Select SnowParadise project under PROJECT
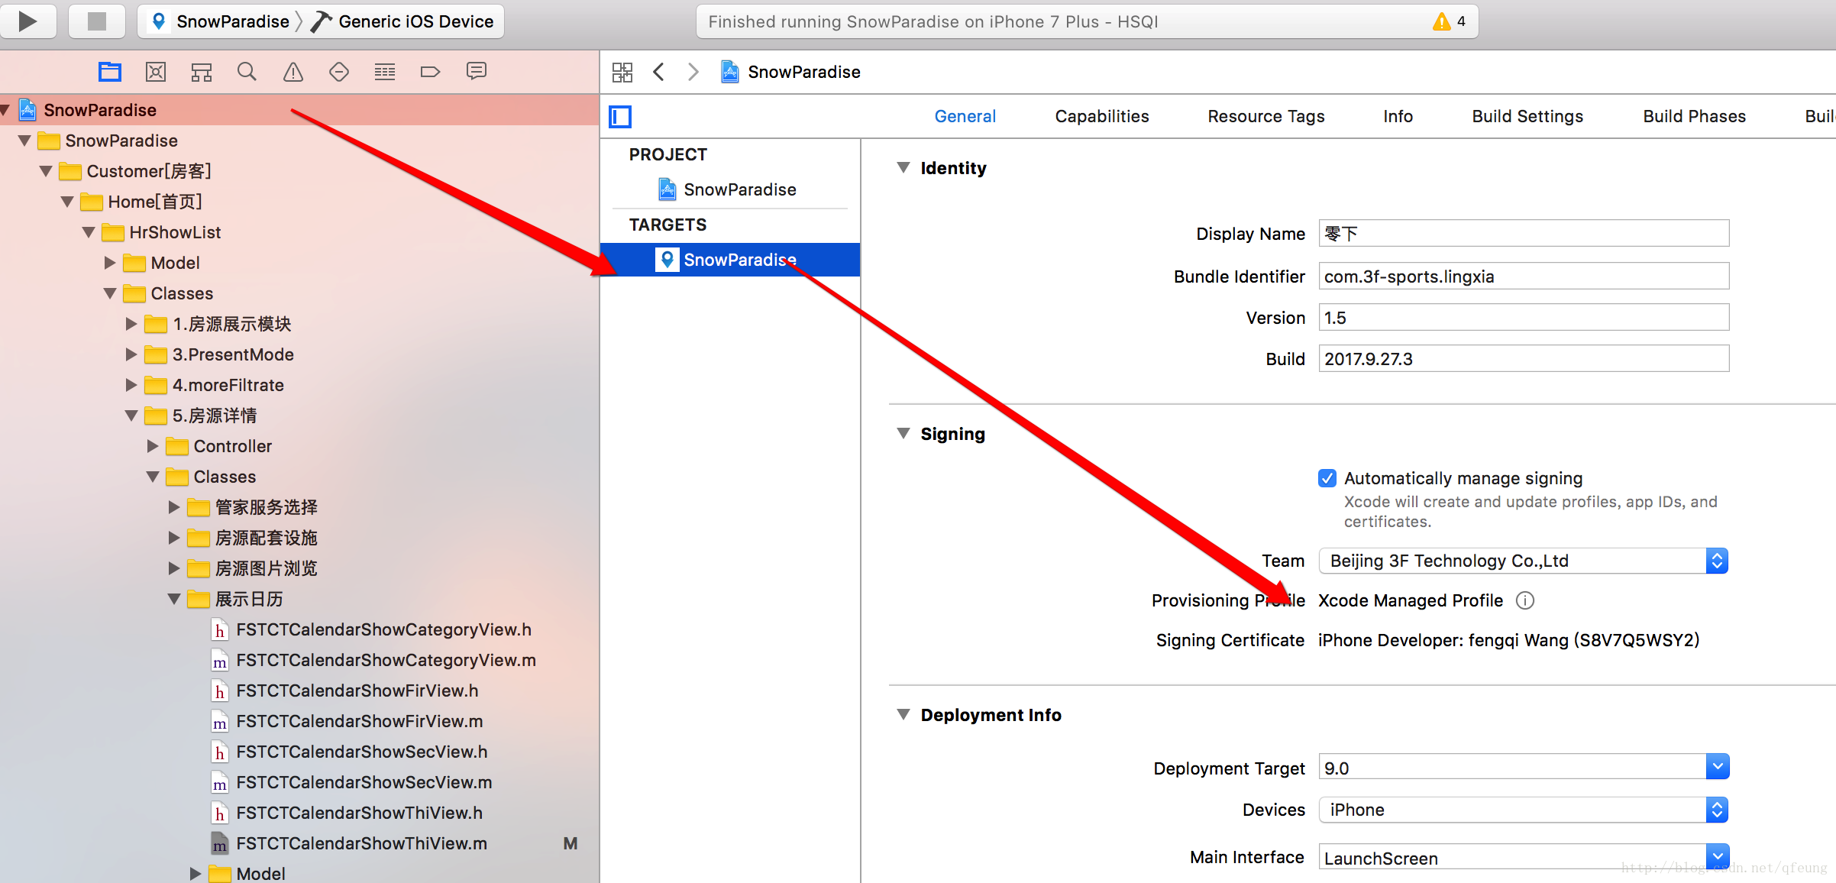 [738, 187]
